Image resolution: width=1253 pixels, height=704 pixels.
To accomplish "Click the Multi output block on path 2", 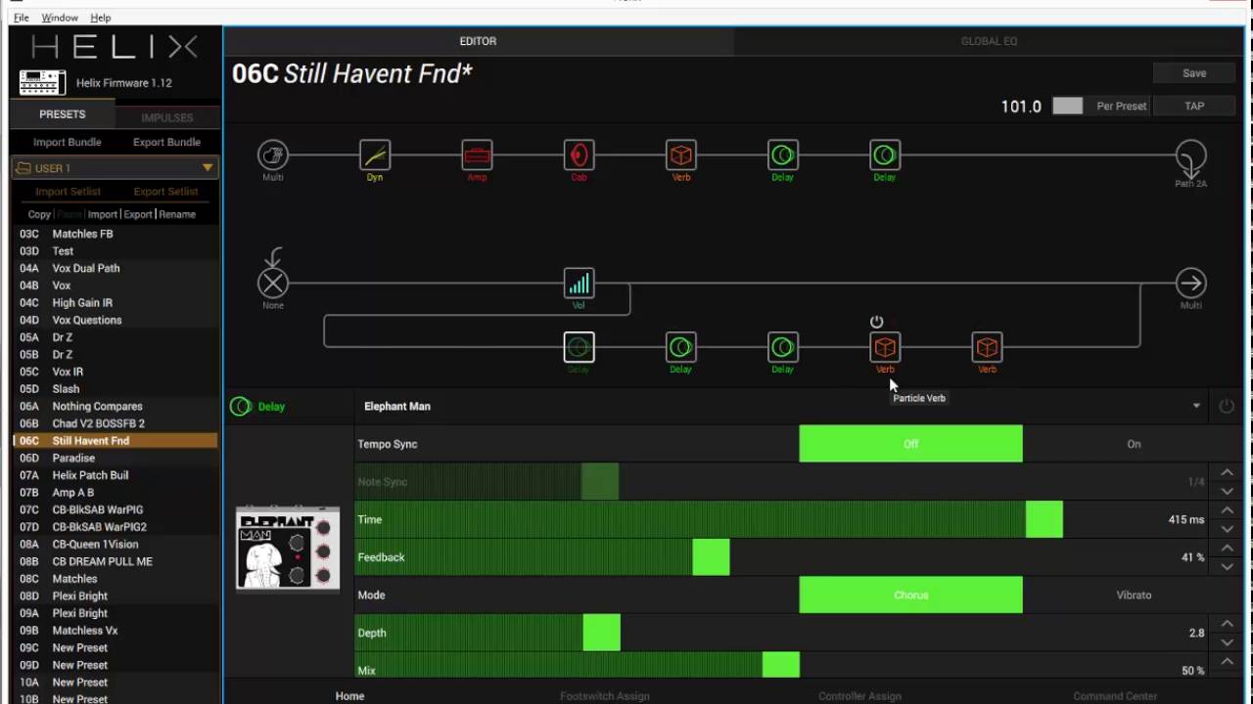I will point(1190,284).
